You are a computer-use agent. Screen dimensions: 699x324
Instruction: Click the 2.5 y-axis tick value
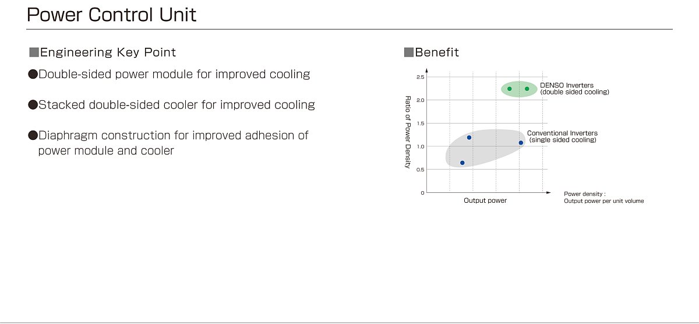click(x=421, y=77)
